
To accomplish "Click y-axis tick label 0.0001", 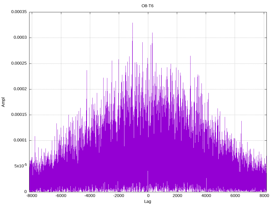I will click(20, 140).
